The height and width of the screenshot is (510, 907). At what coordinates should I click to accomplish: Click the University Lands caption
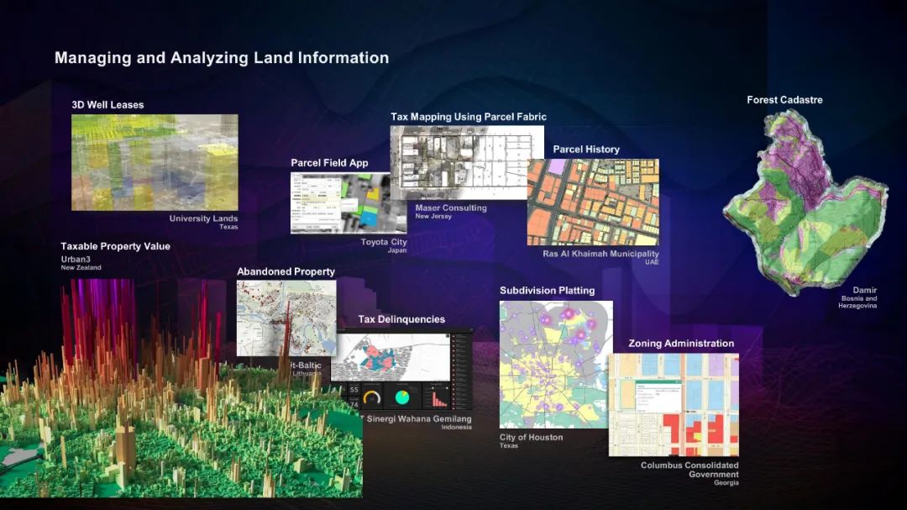203,218
